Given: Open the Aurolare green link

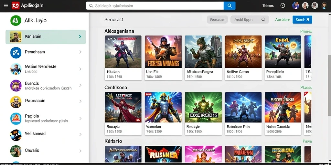Looking at the screenshot, I should (283, 20).
